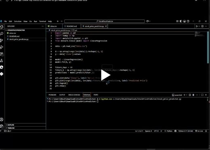Click the stock_price_predictor.py breadcrumb item
The height and width of the screenshot is (150, 210).
61,30
